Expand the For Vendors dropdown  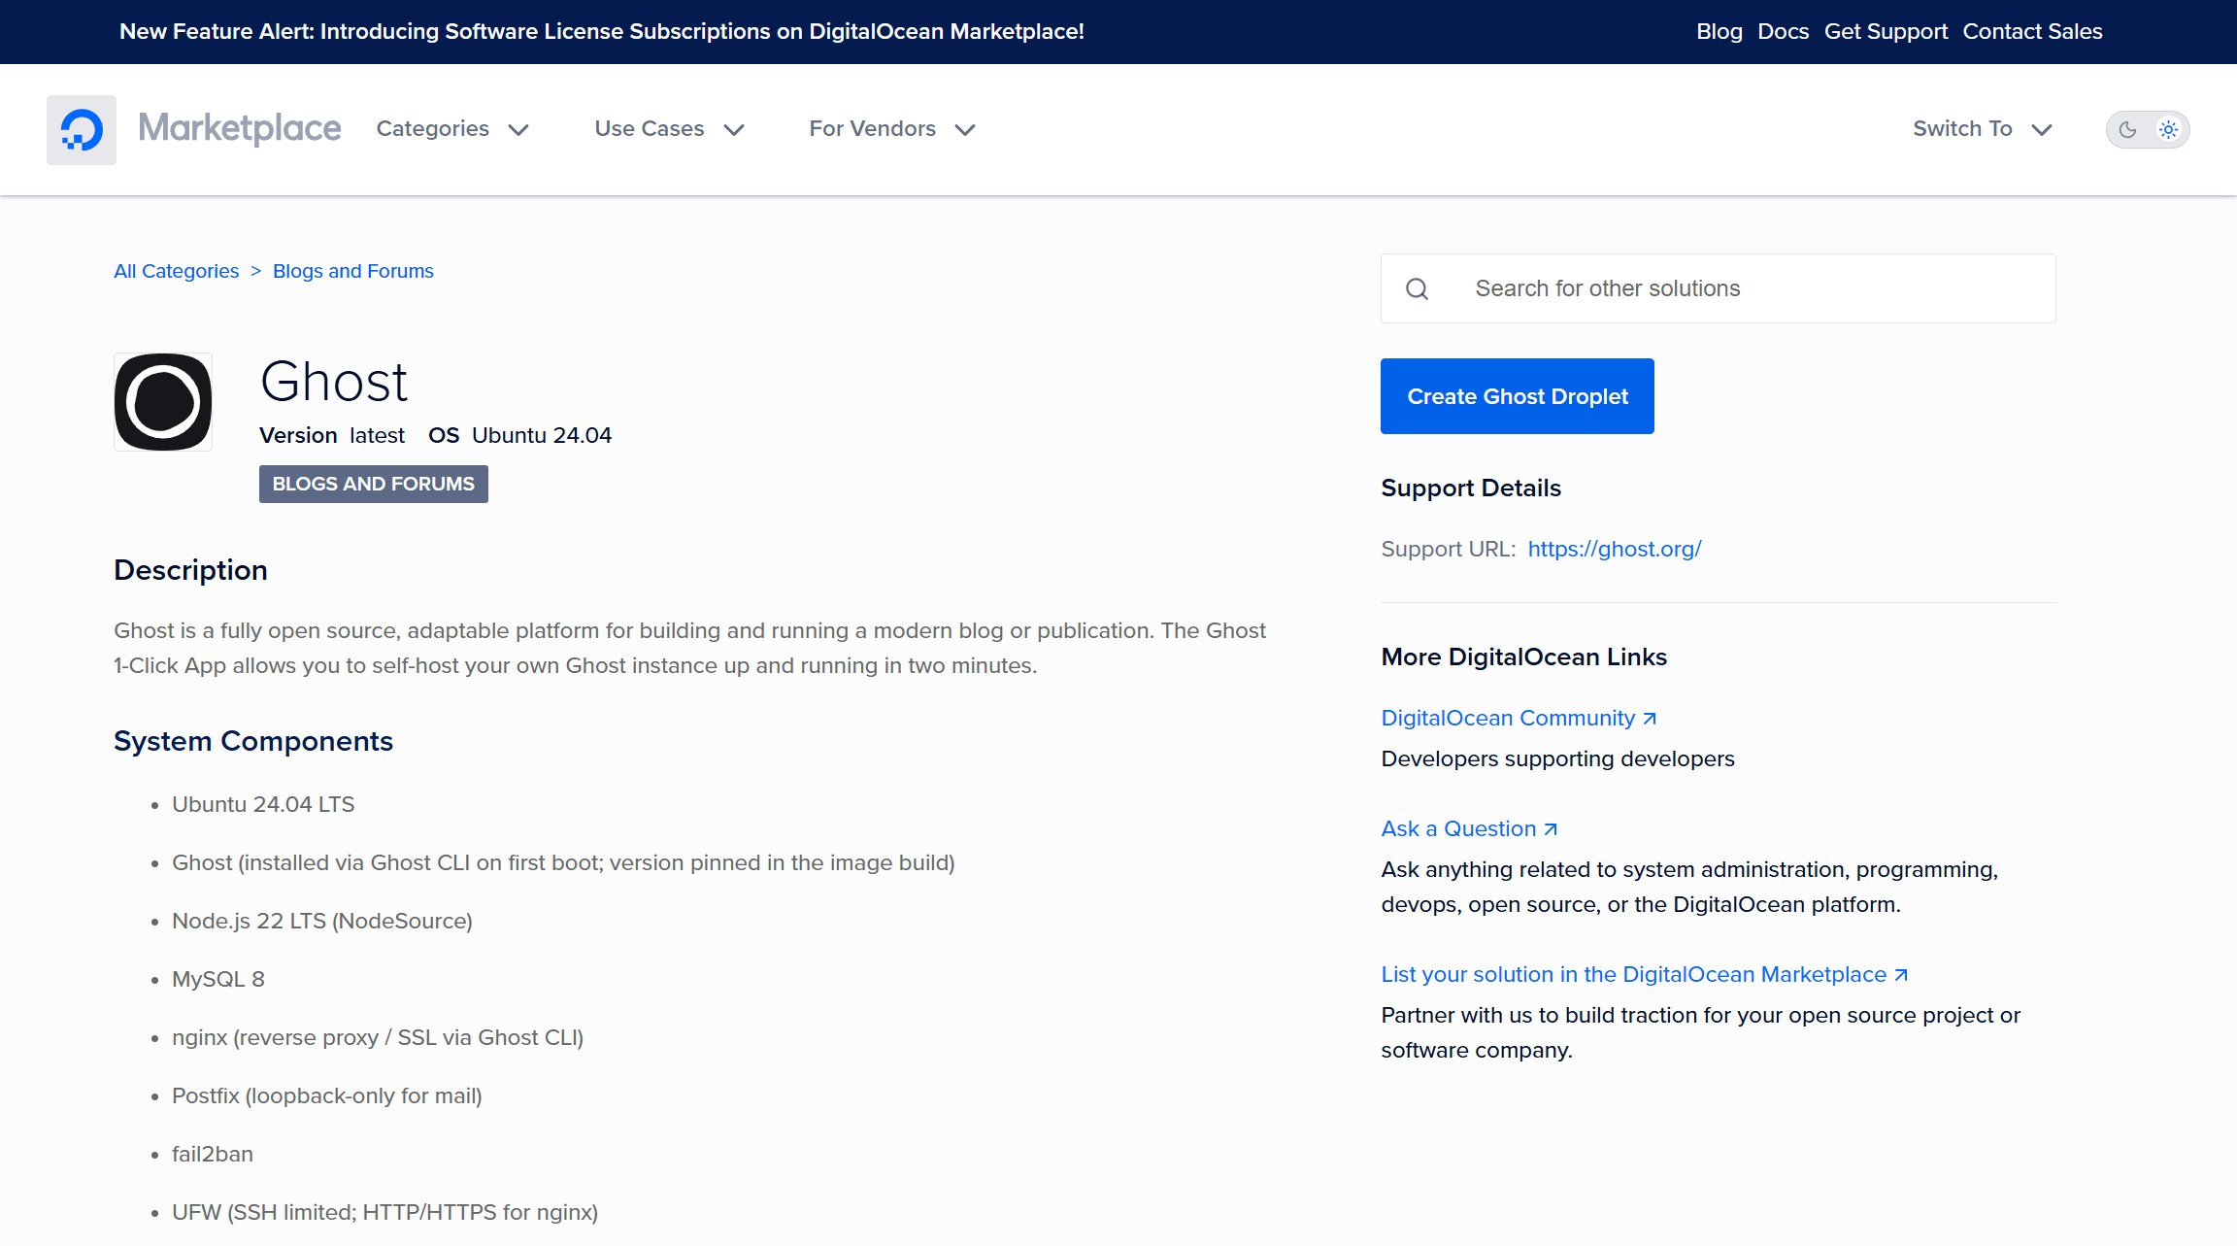click(x=892, y=129)
